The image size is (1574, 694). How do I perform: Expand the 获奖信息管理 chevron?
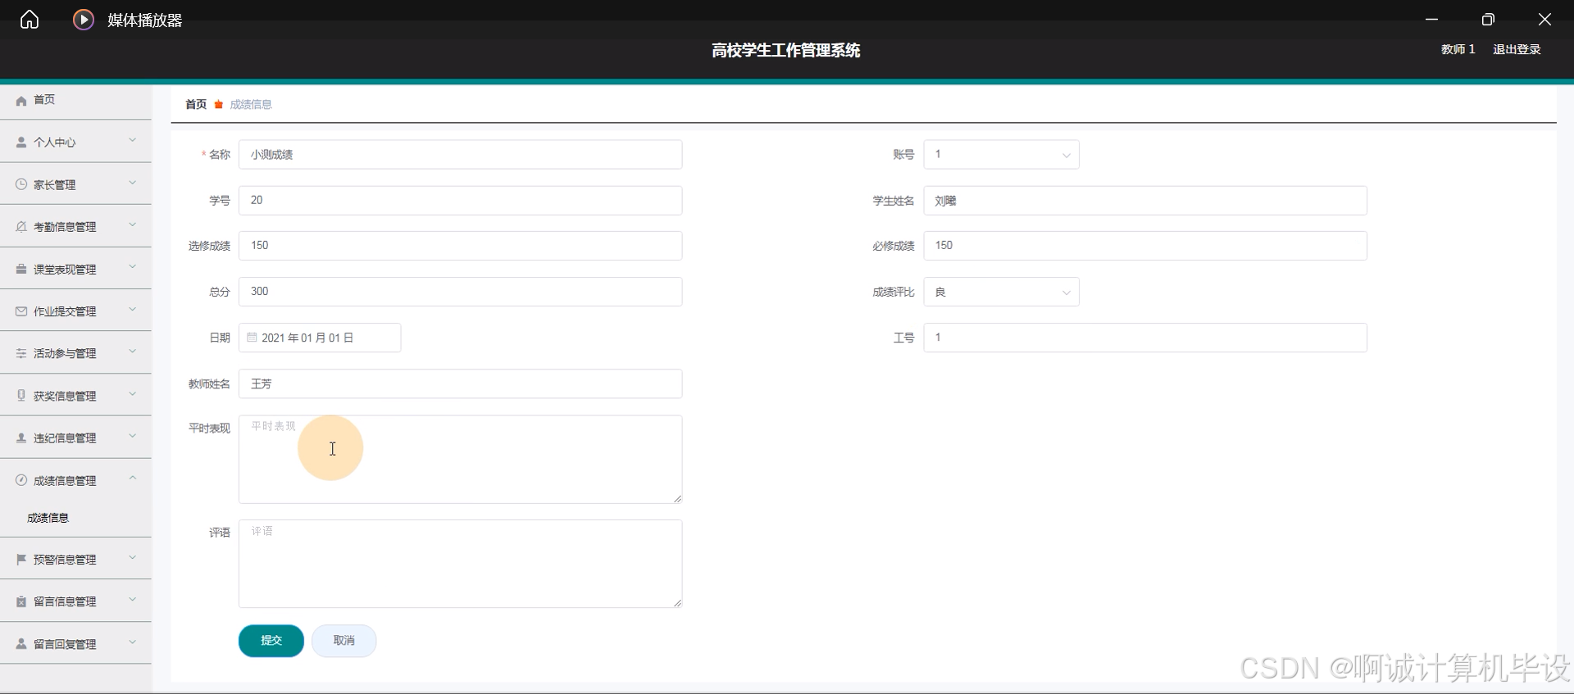tap(133, 394)
